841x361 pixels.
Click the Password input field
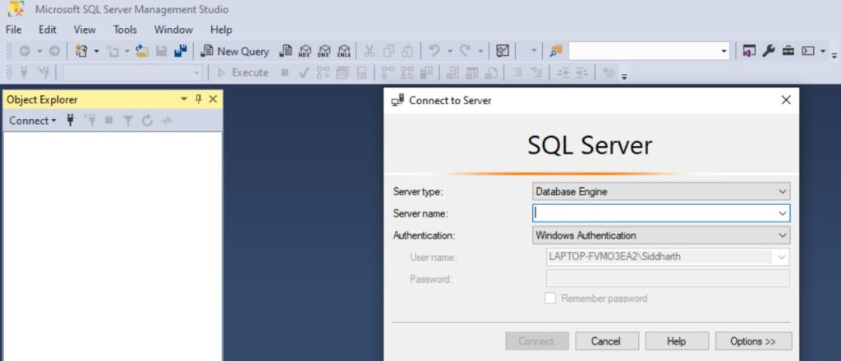(668, 278)
